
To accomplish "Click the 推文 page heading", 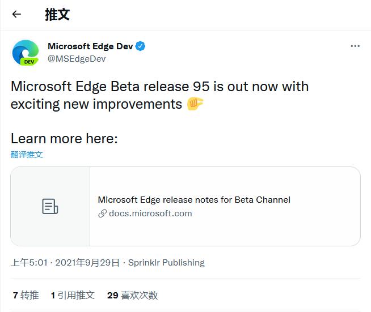I will [x=57, y=15].
